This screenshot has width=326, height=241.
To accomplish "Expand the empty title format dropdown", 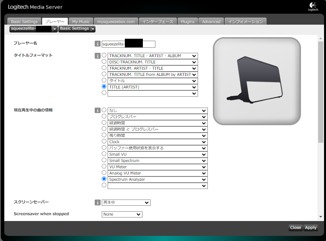I will [153, 94].
